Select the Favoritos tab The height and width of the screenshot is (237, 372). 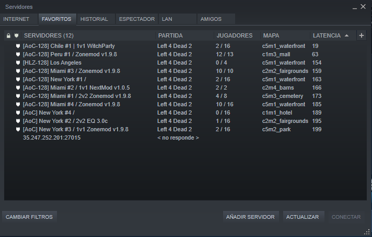pos(56,19)
